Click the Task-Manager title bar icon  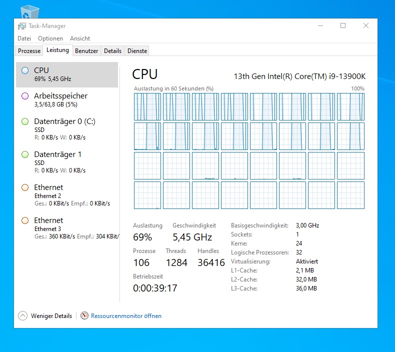[x=21, y=26]
